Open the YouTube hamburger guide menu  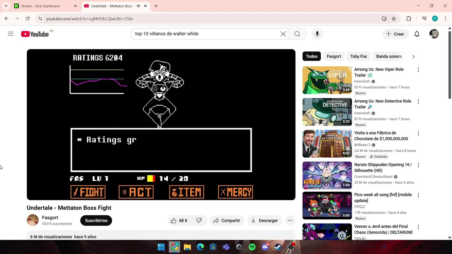point(11,34)
